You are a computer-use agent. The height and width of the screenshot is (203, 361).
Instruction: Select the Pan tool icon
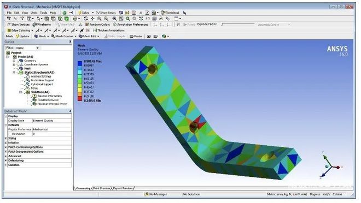92,19
